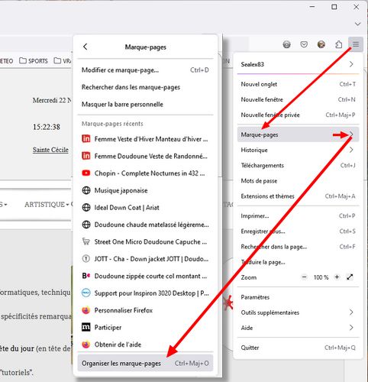Click Organiser les marque-pages
This screenshot has height=382, width=368.
click(x=145, y=363)
